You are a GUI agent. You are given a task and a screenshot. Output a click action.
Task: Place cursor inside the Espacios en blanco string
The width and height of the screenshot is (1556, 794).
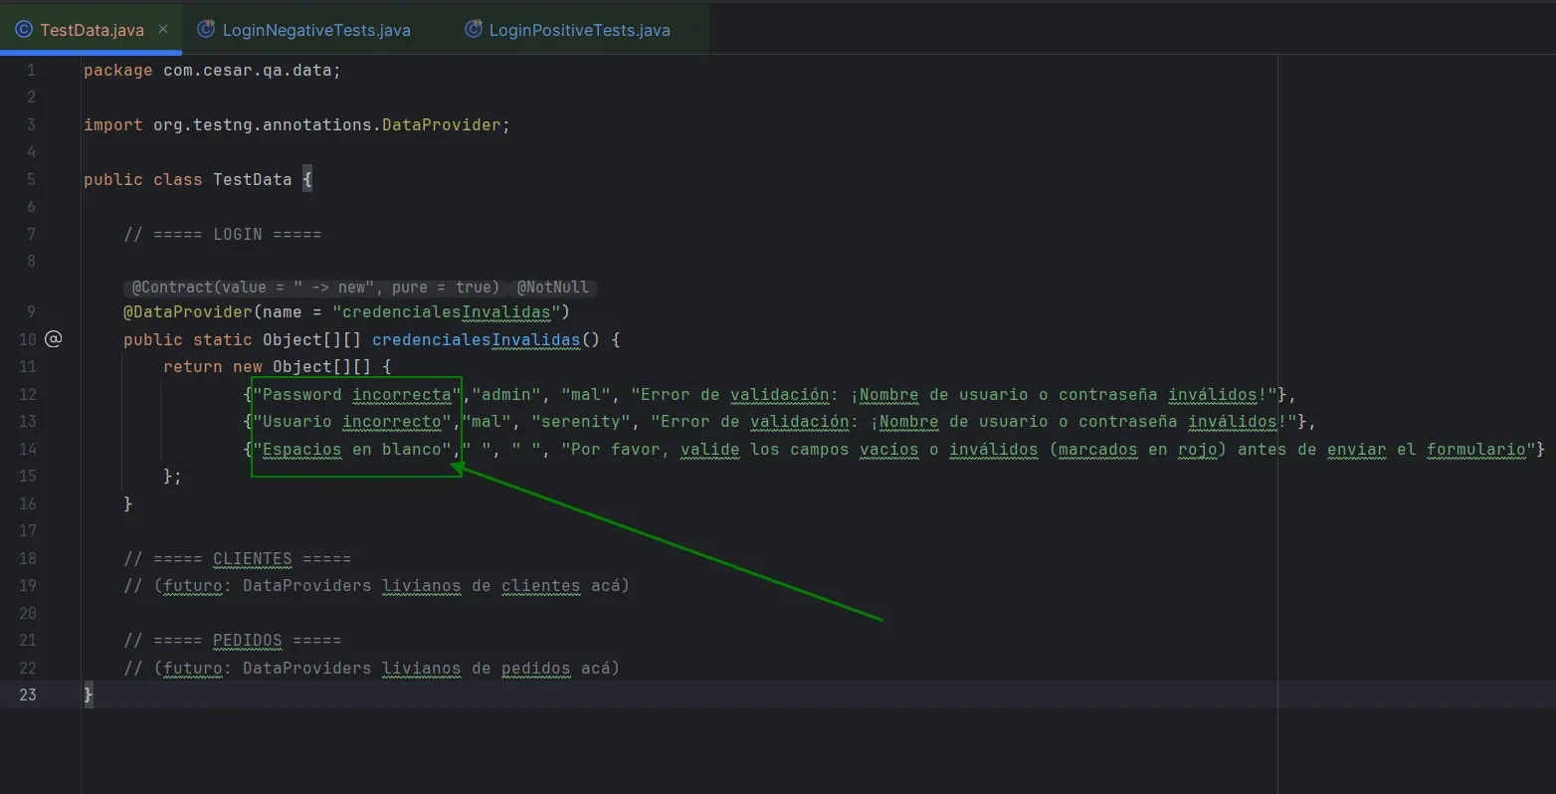click(x=348, y=449)
